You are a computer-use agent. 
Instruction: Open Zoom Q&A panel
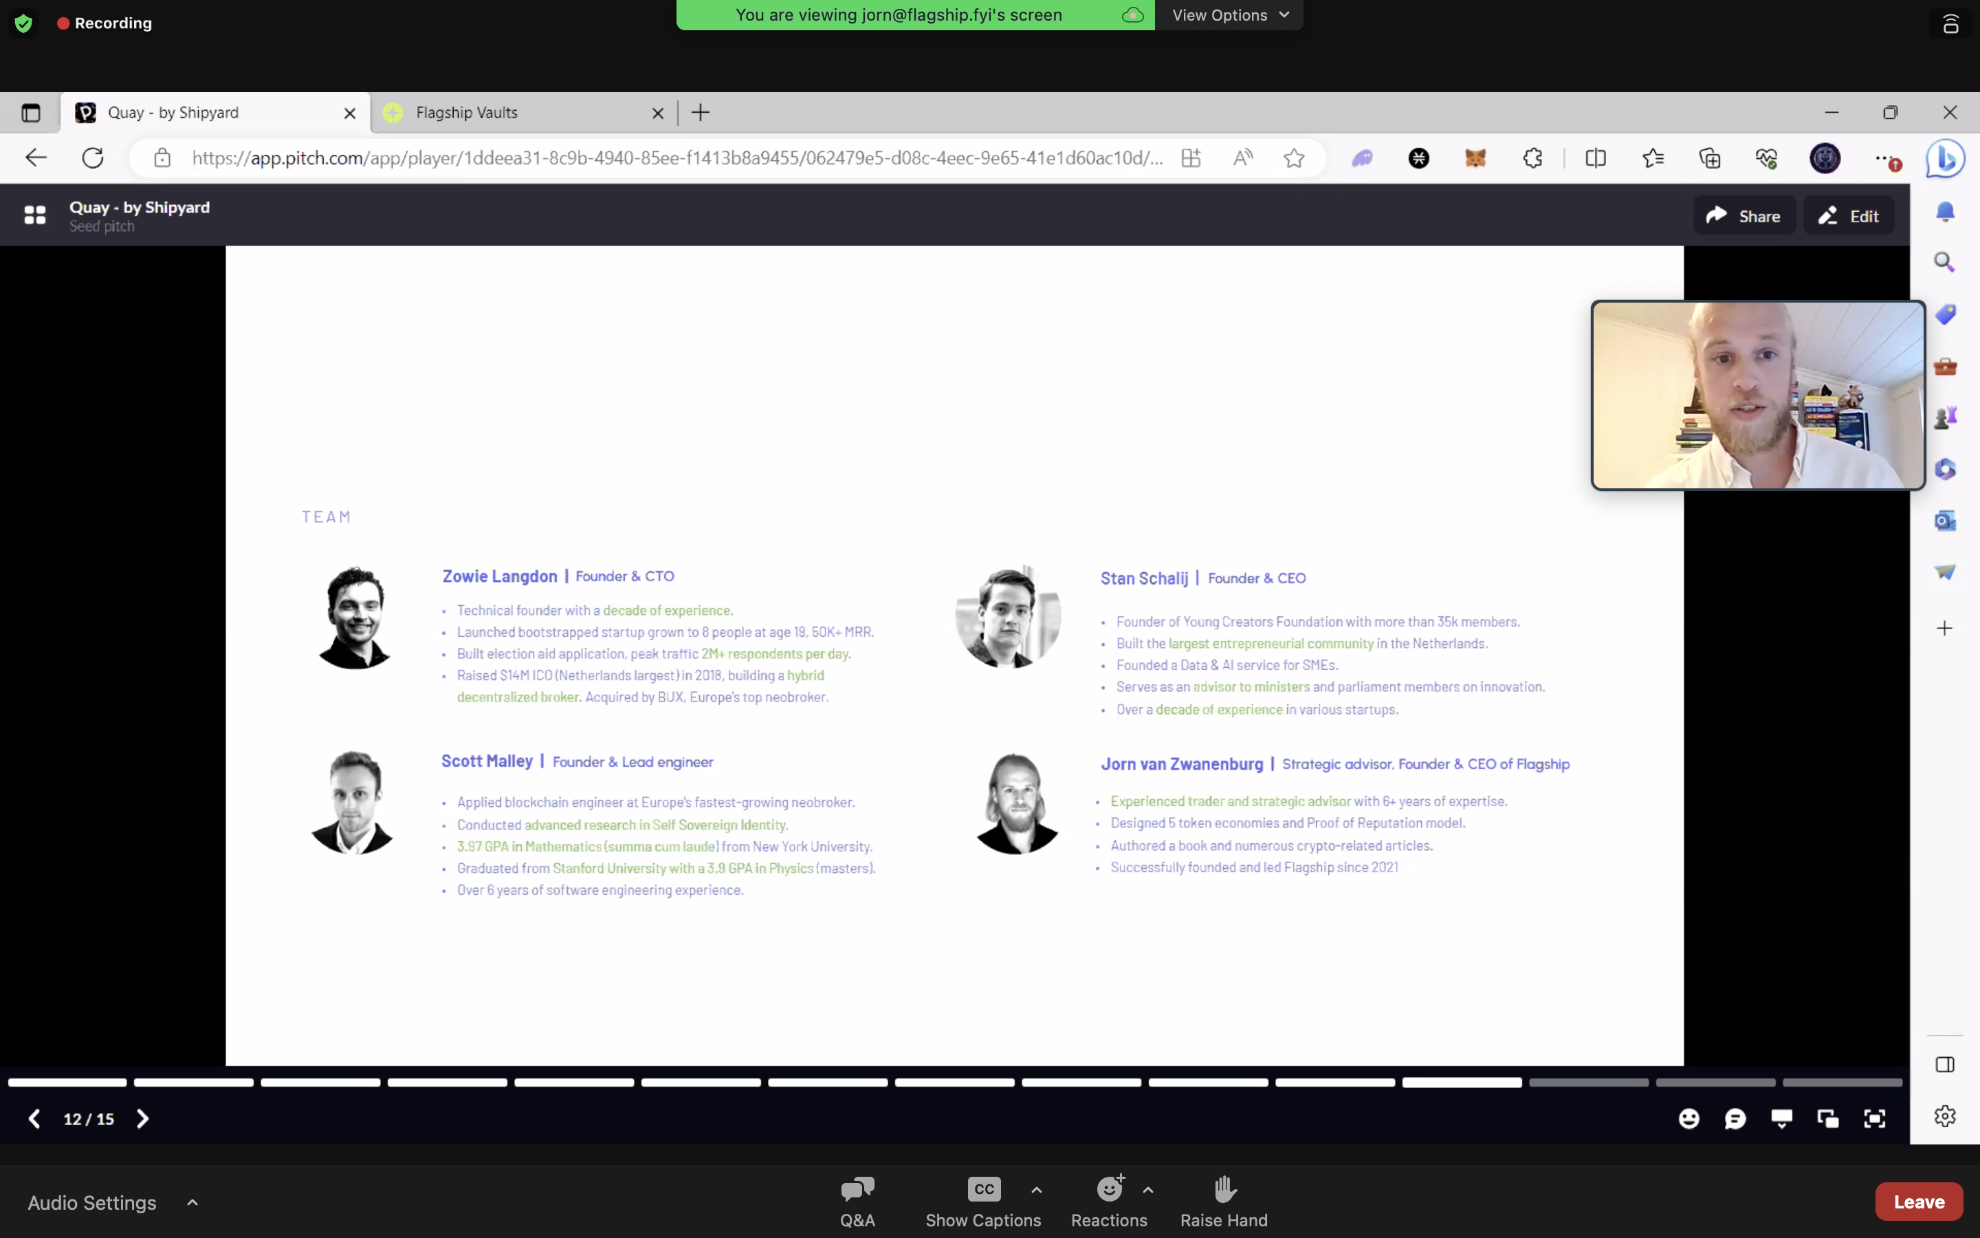click(x=857, y=1202)
